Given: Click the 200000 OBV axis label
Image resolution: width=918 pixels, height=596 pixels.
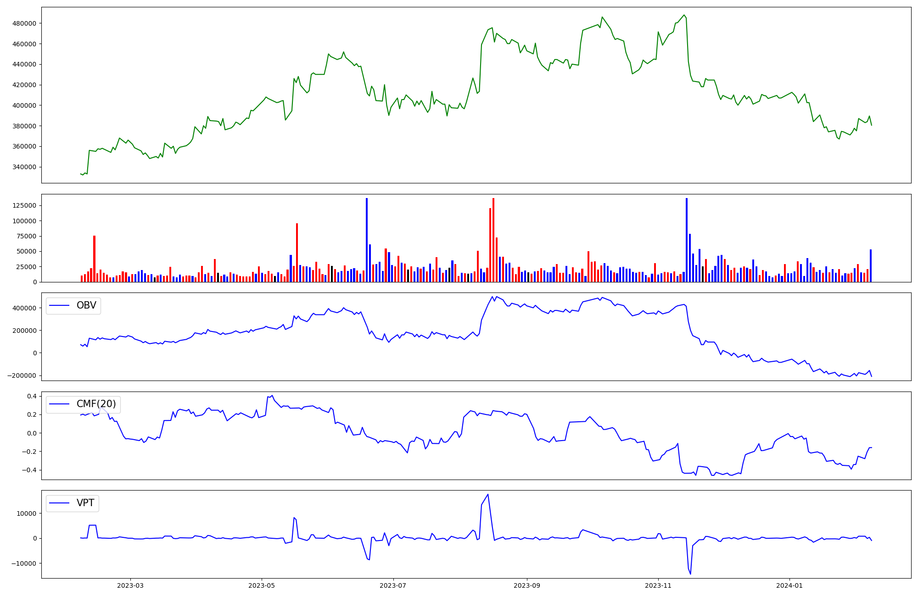Looking at the screenshot, I should 25,331.
